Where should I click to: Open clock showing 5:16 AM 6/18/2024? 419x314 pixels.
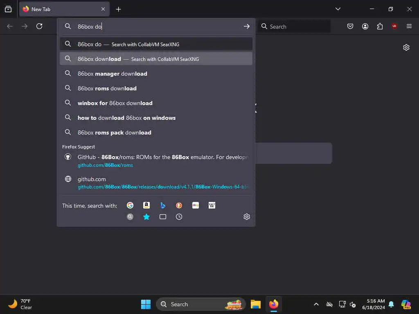[373, 304]
